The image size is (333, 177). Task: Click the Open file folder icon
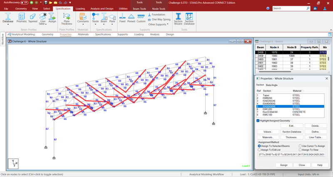coord(50,3)
